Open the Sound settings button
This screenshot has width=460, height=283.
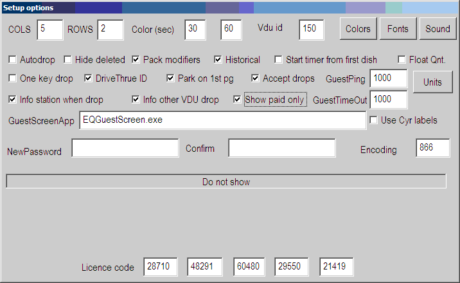[438, 29]
